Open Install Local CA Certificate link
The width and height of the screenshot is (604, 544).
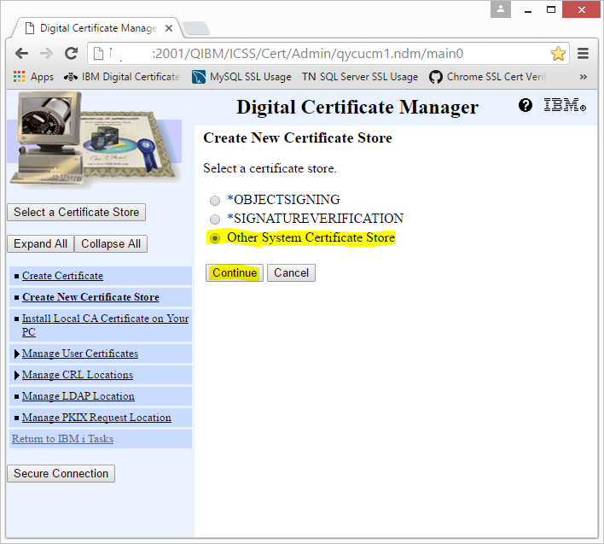click(105, 325)
